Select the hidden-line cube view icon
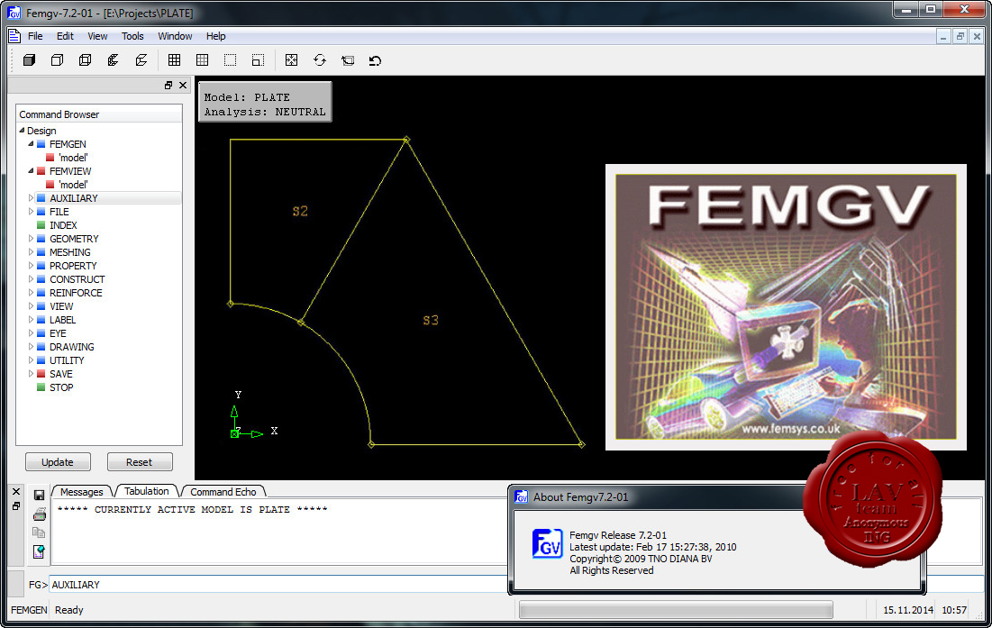This screenshot has height=628, width=992. pyautogui.click(x=57, y=60)
